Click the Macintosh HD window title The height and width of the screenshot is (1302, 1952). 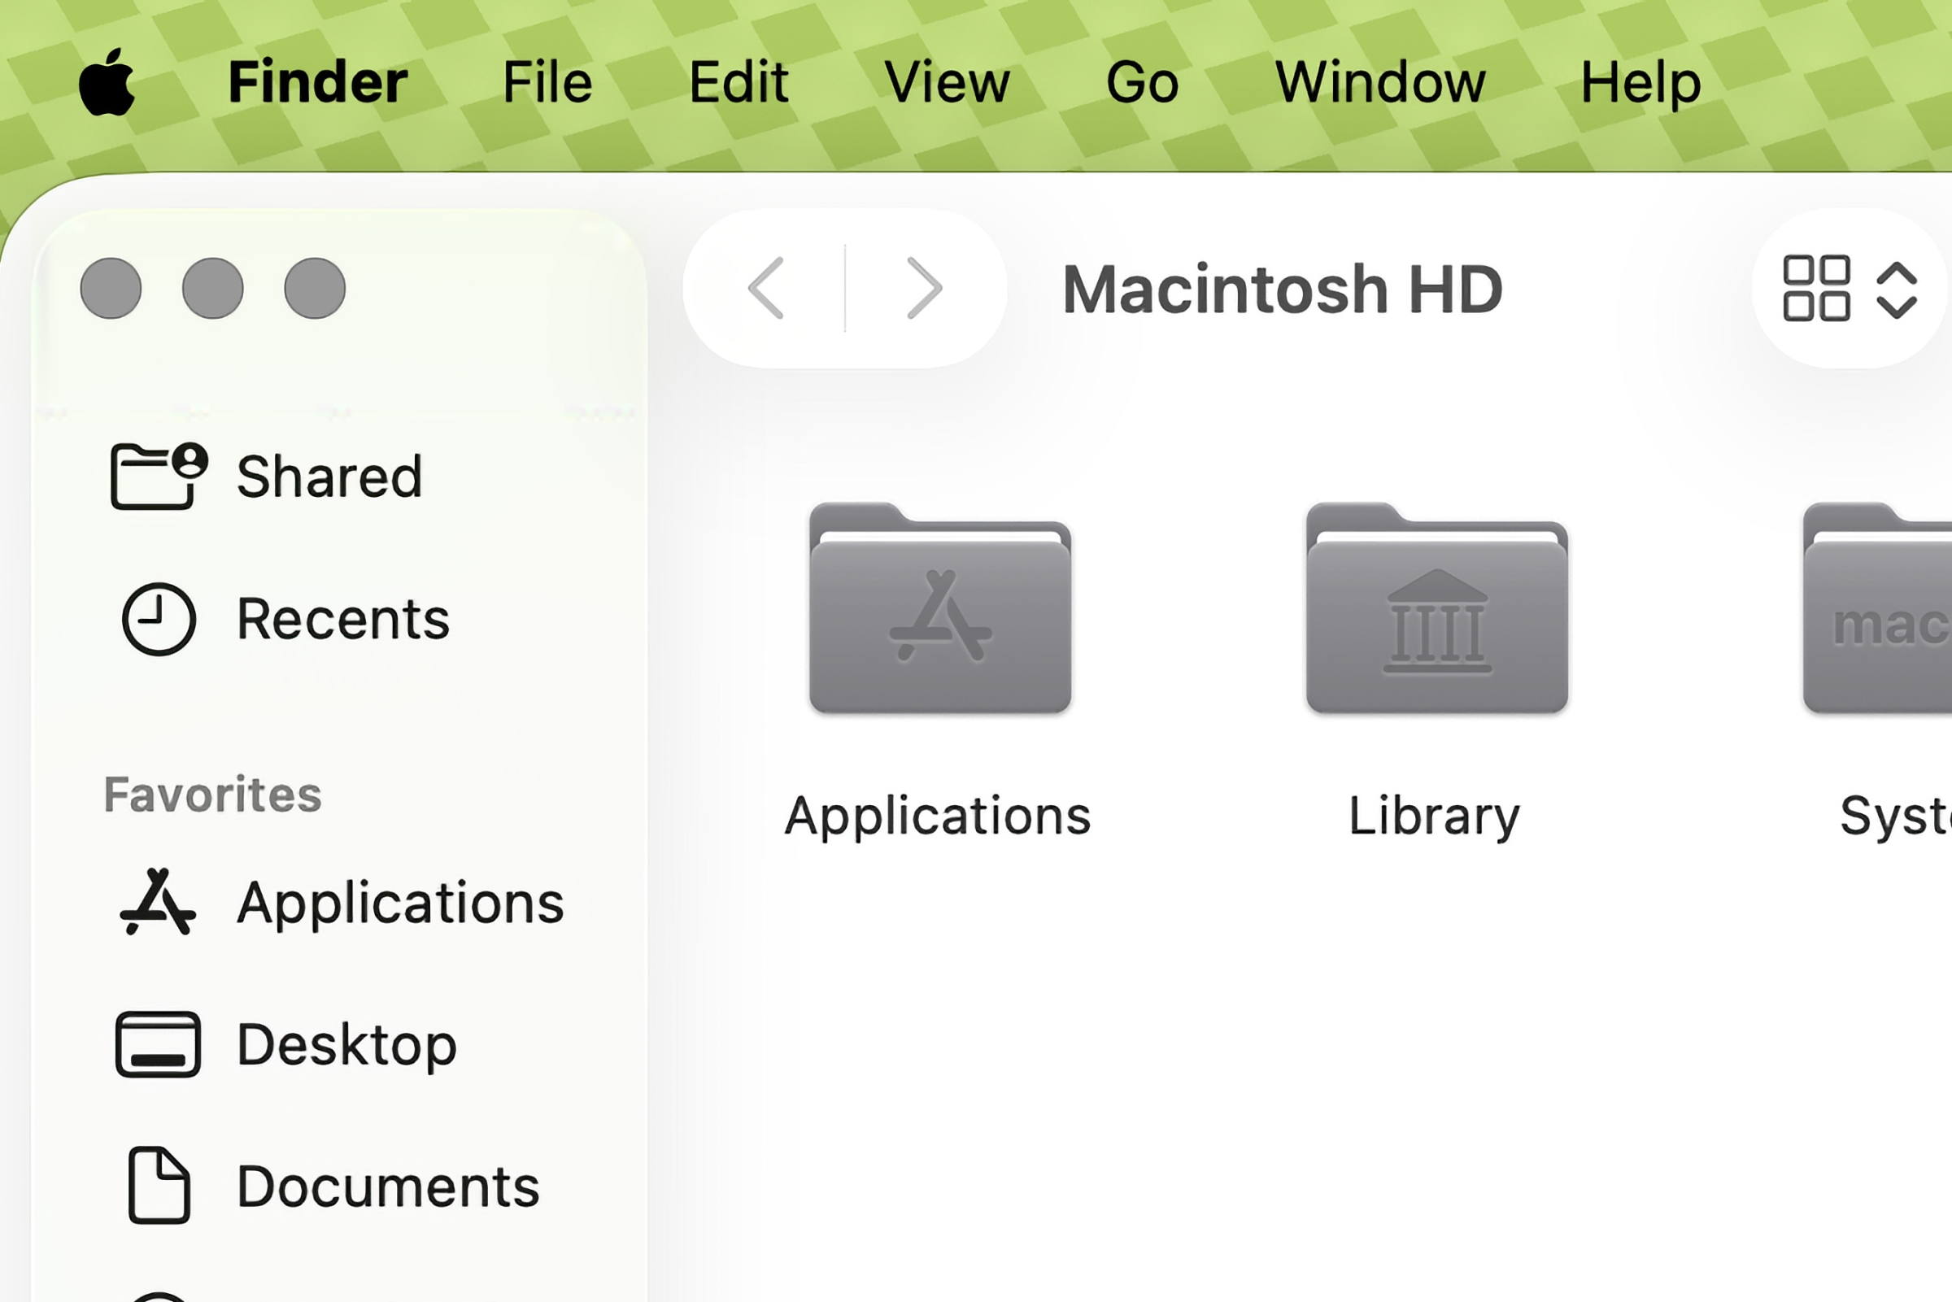1283,289
